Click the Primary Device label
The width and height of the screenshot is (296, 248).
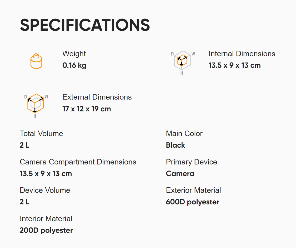tap(191, 162)
